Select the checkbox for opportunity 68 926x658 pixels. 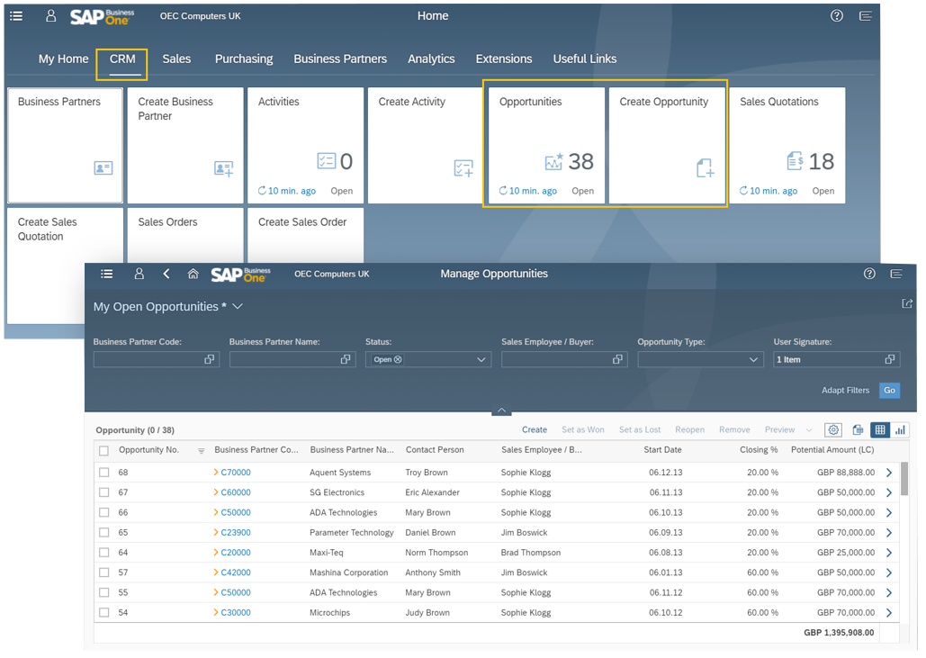tap(104, 473)
